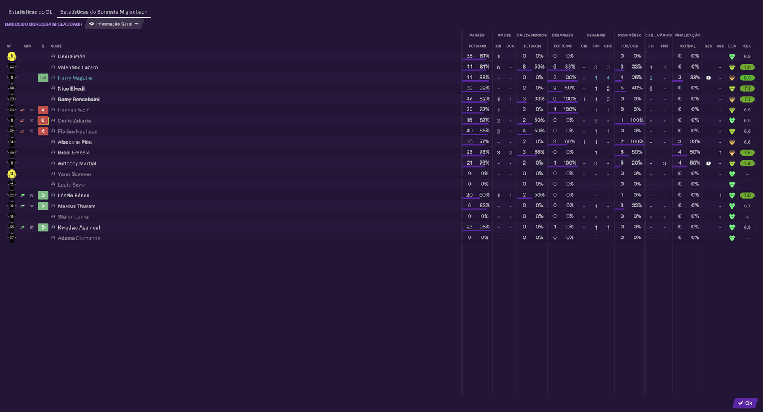Click red substituted-off arrow for Florian Neuhaus

(43, 131)
